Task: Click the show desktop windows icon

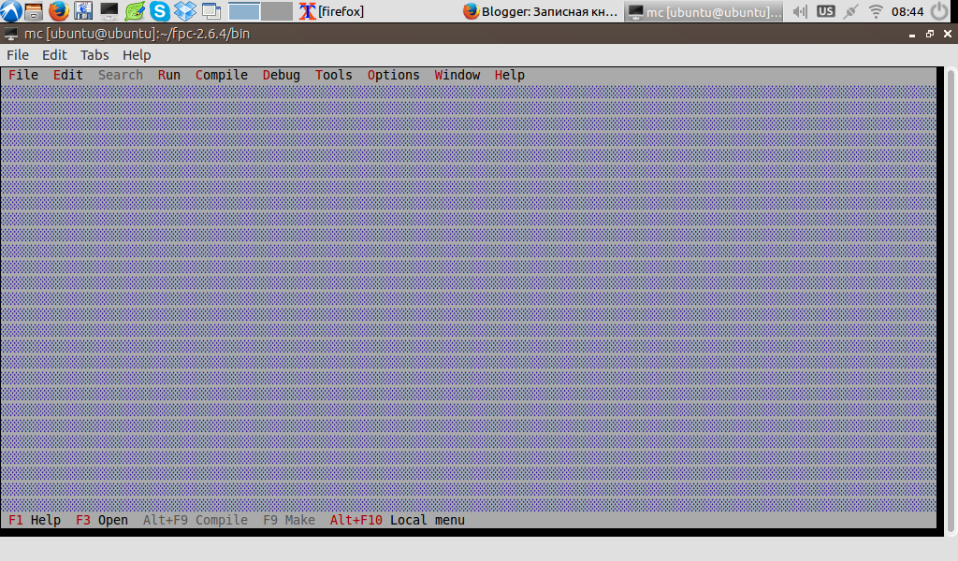Action: tap(210, 11)
